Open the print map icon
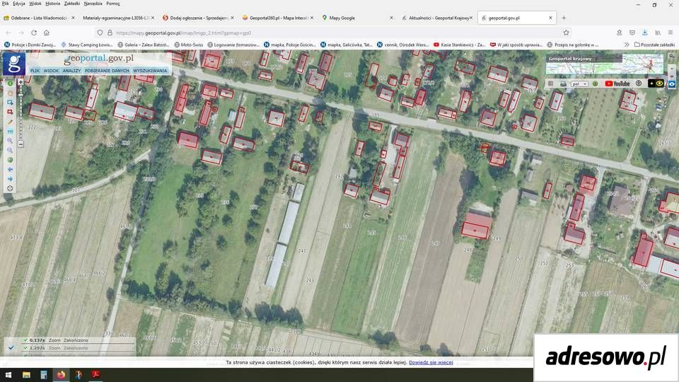 click(x=563, y=83)
